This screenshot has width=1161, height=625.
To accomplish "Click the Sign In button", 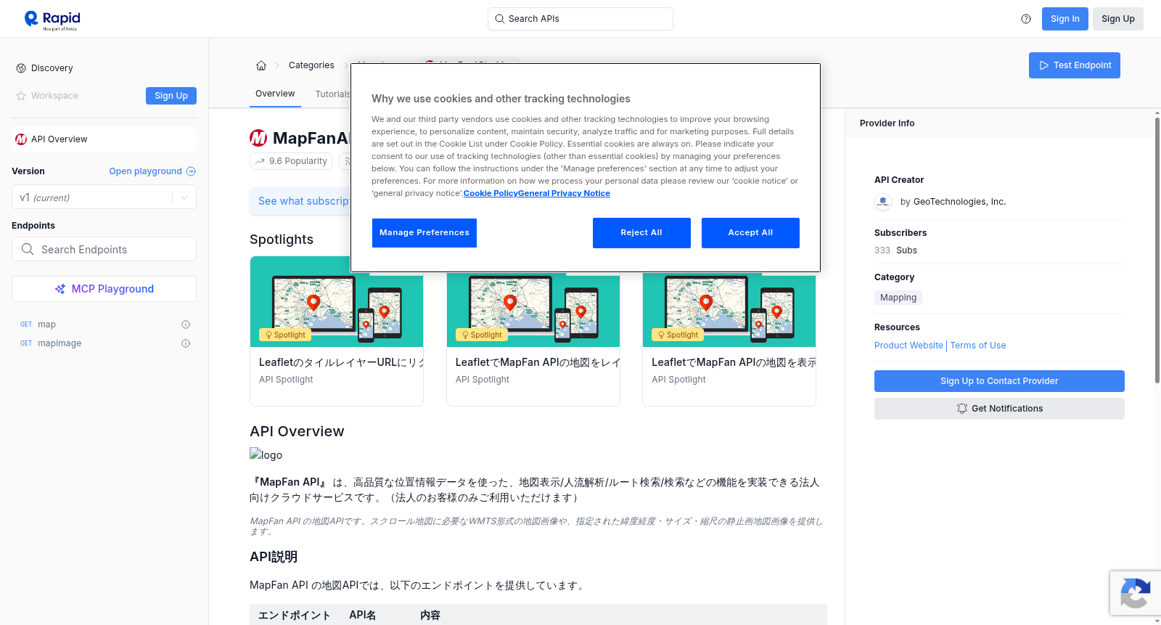I will 1065,19.
